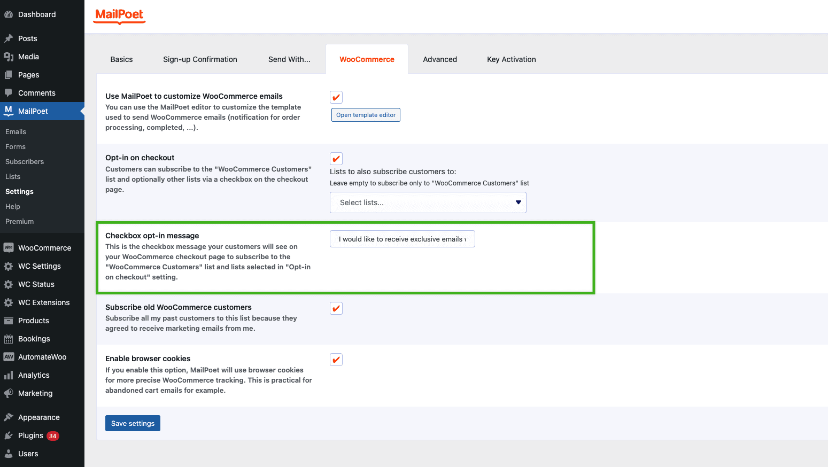This screenshot has height=467, width=828.
Task: Open Settings in MailPoet submenu
Action: click(19, 191)
